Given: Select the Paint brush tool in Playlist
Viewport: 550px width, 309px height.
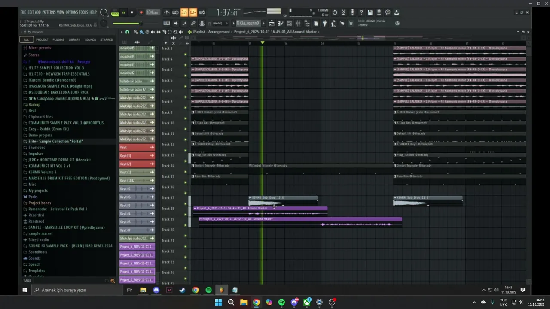Looking at the screenshot, I should pyautogui.click(x=142, y=32).
